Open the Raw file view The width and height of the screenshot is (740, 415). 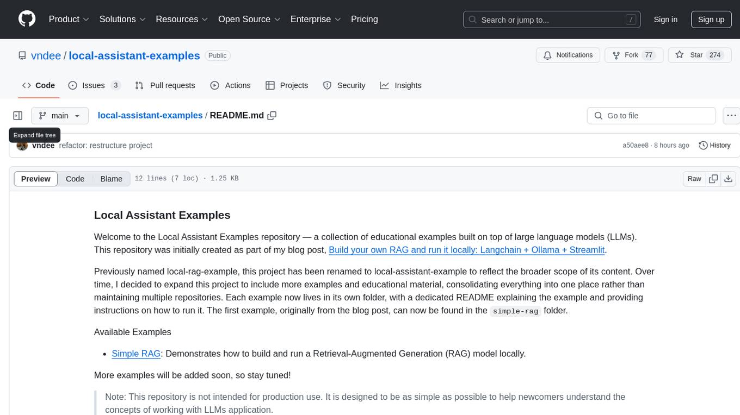pyautogui.click(x=694, y=179)
